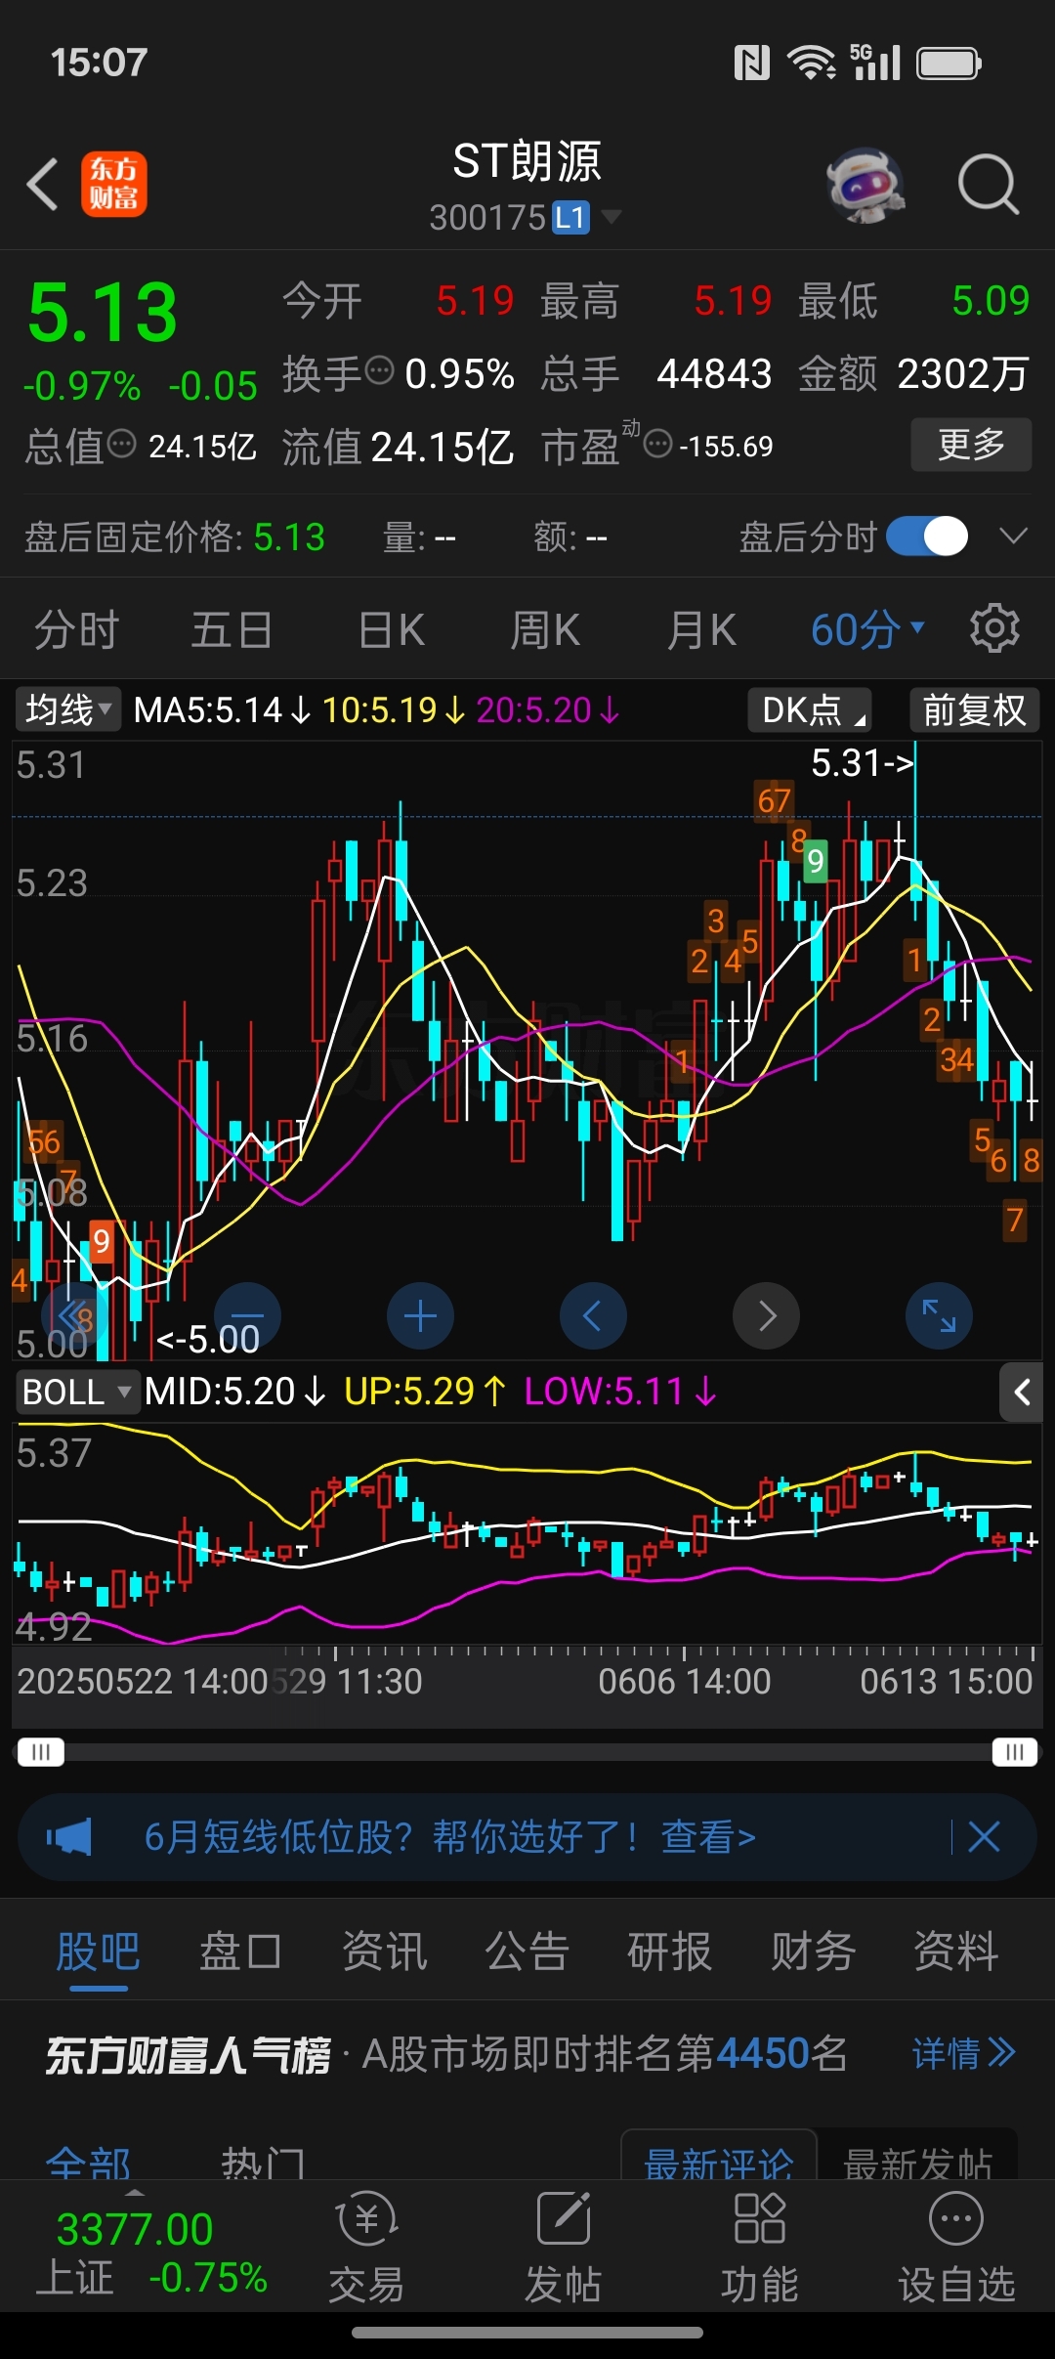Screen dimensions: 1055x2359
Task: Expand the after-hours row chevron
Action: click(1014, 536)
